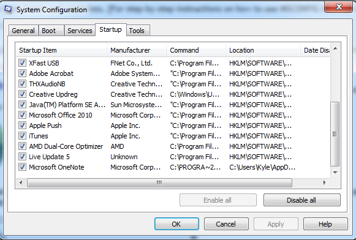Disable the Creative Updreg checkbox
Screen dimensions: 356x240
[x=22, y=94]
